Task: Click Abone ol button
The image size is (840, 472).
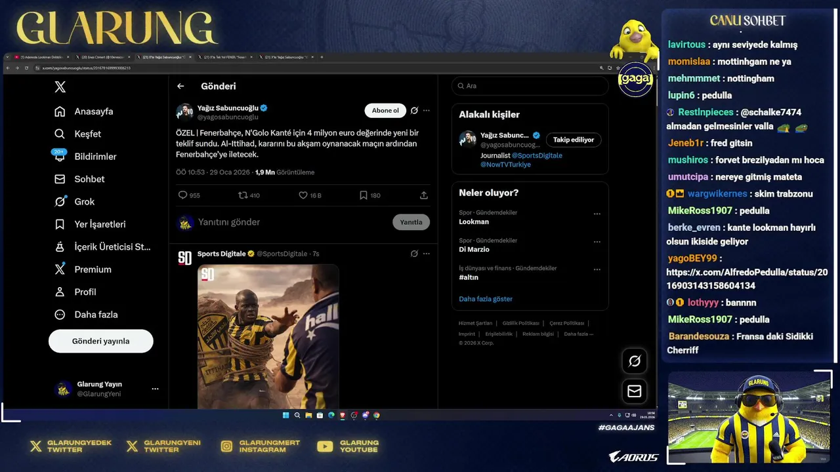Action: (385, 111)
